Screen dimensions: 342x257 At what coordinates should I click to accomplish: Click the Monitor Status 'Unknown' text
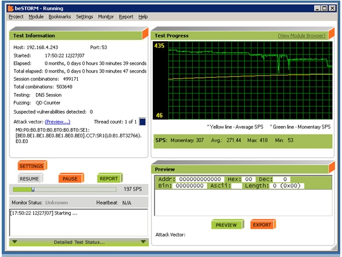tap(56, 202)
